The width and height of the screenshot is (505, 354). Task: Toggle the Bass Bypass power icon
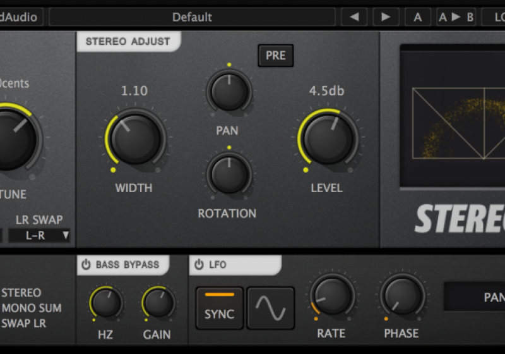click(x=86, y=264)
